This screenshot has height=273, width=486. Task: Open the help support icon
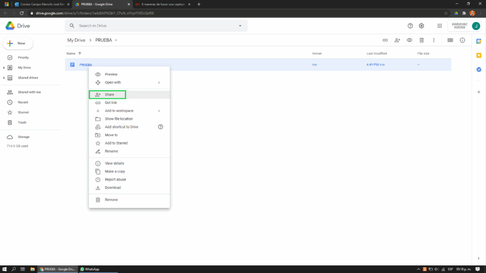tap(410, 26)
